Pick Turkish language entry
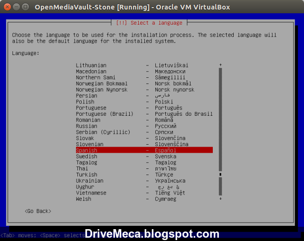304x241 pixels. click(x=144, y=175)
